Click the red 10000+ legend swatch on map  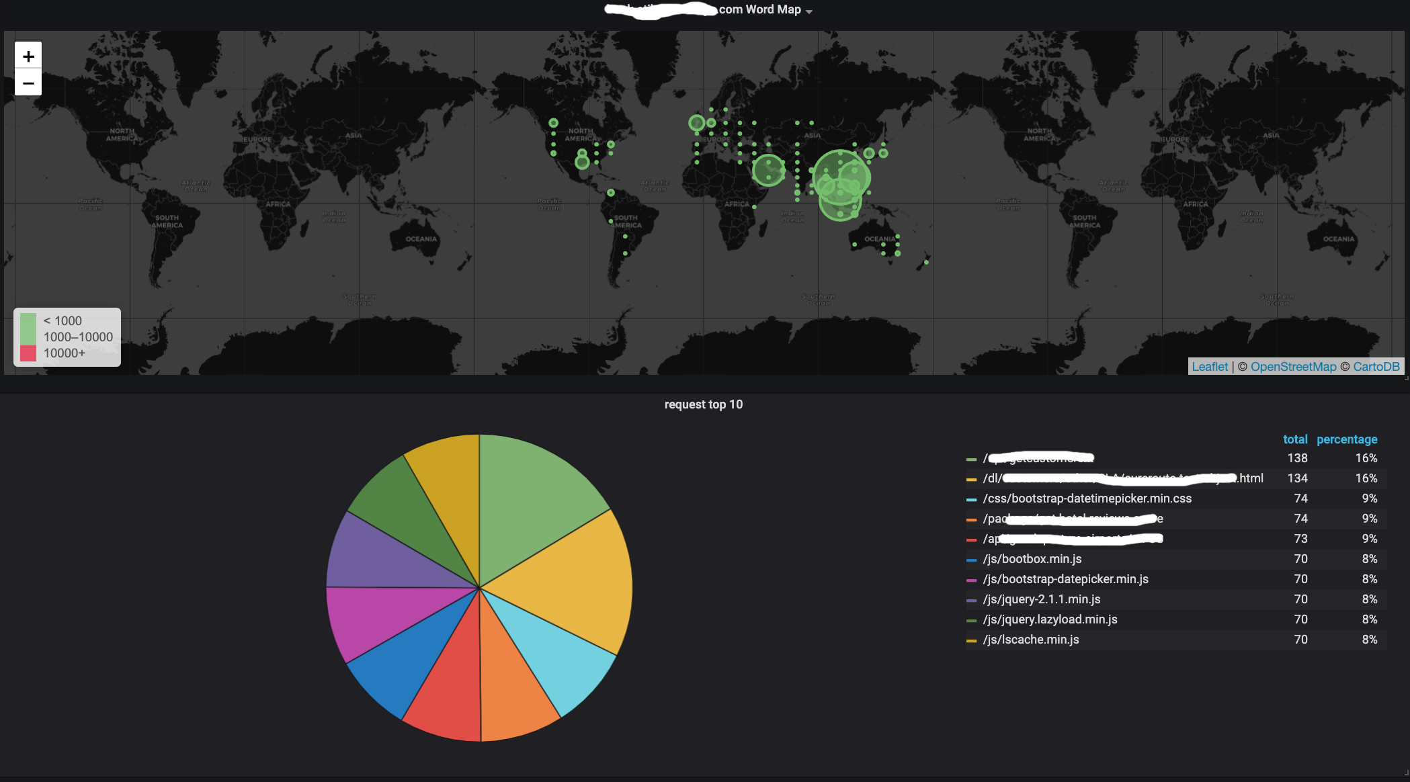click(28, 353)
